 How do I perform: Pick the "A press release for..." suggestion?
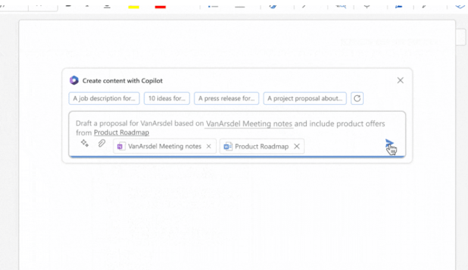227,98
